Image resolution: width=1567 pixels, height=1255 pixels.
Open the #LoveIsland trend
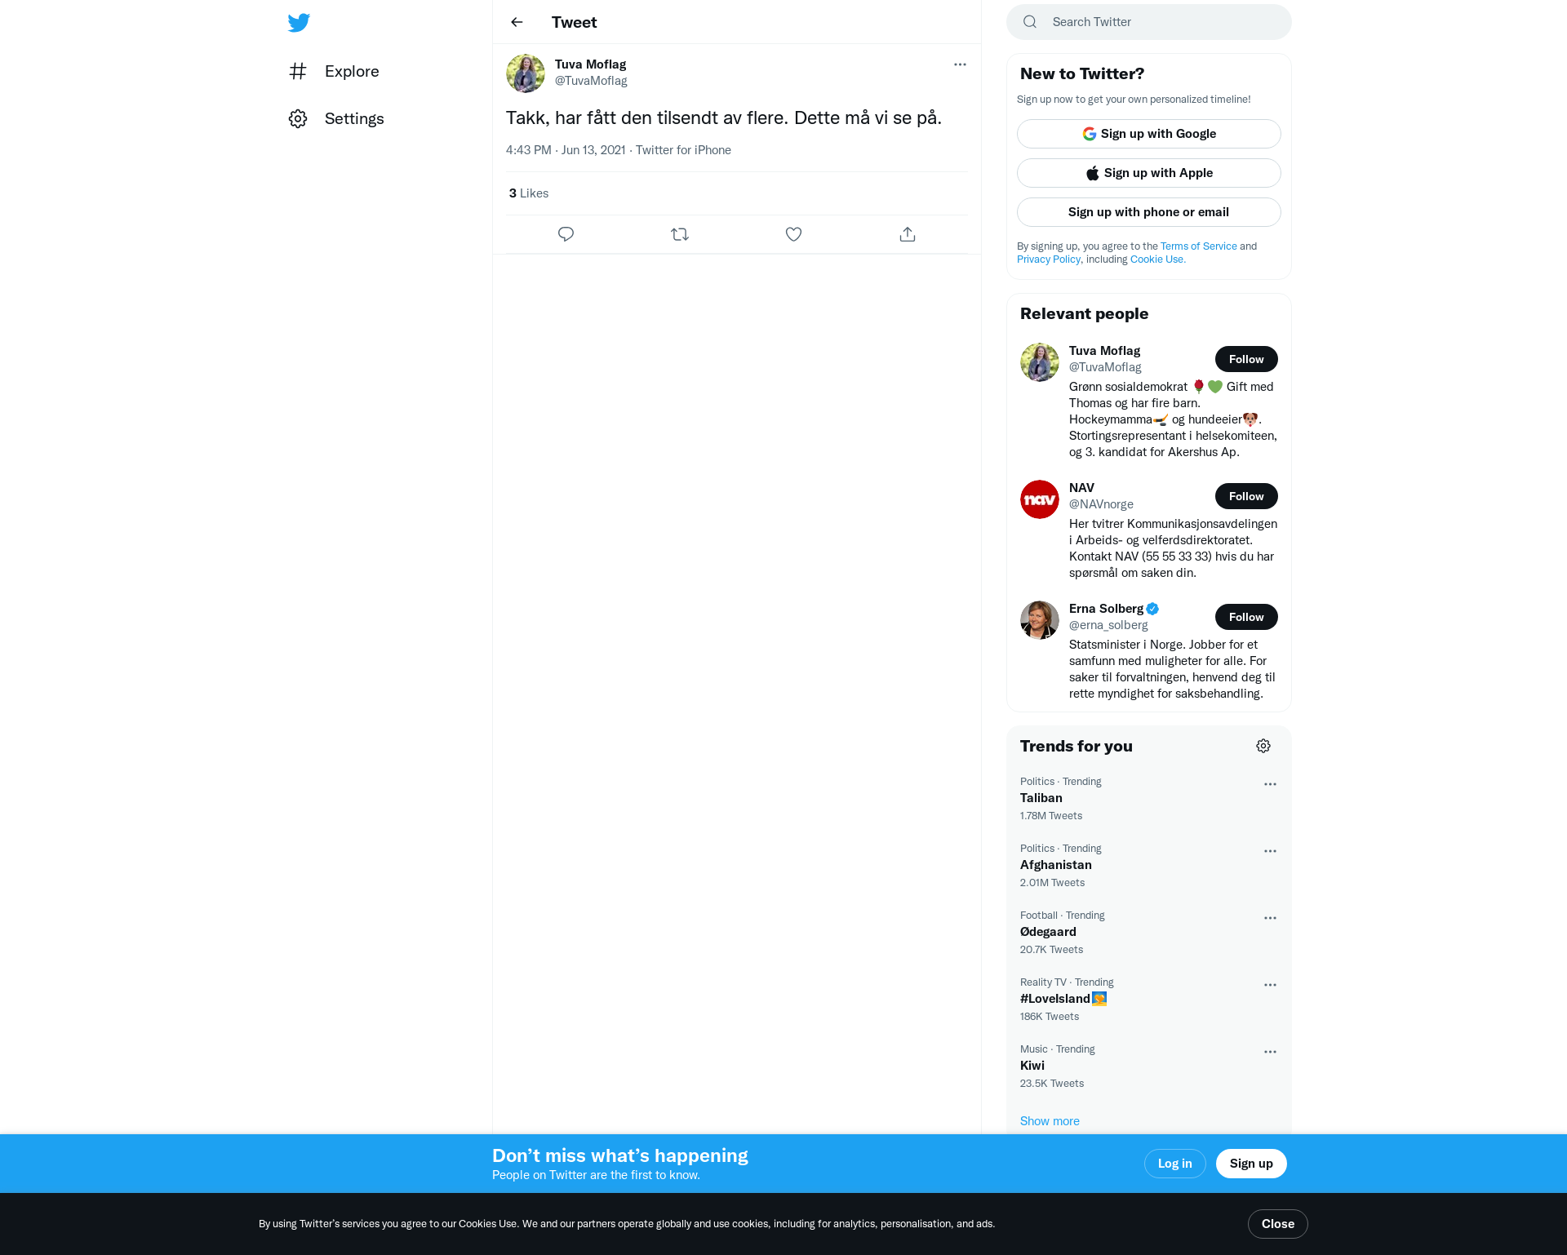[x=1149, y=999]
